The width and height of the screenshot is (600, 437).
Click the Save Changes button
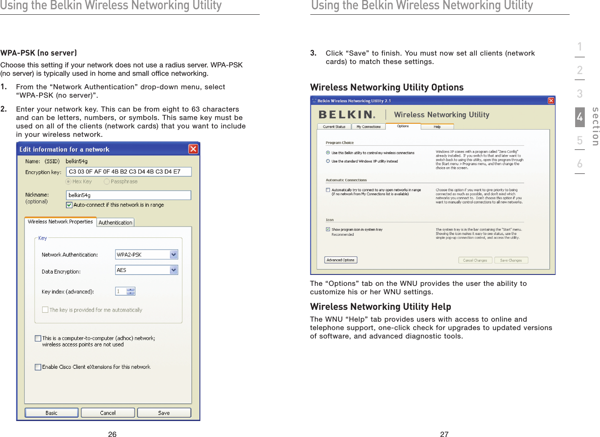511,260
